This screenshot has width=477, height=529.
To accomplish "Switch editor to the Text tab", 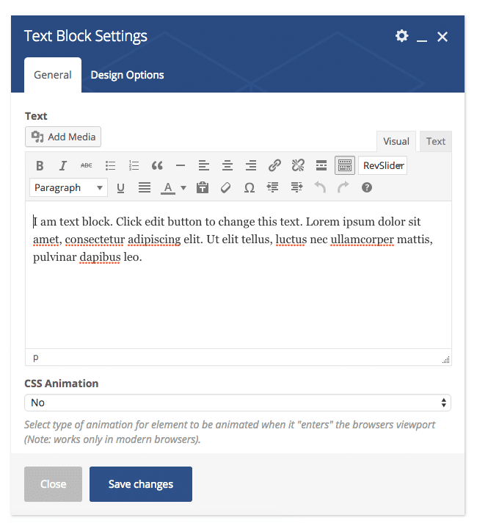I will point(436,141).
